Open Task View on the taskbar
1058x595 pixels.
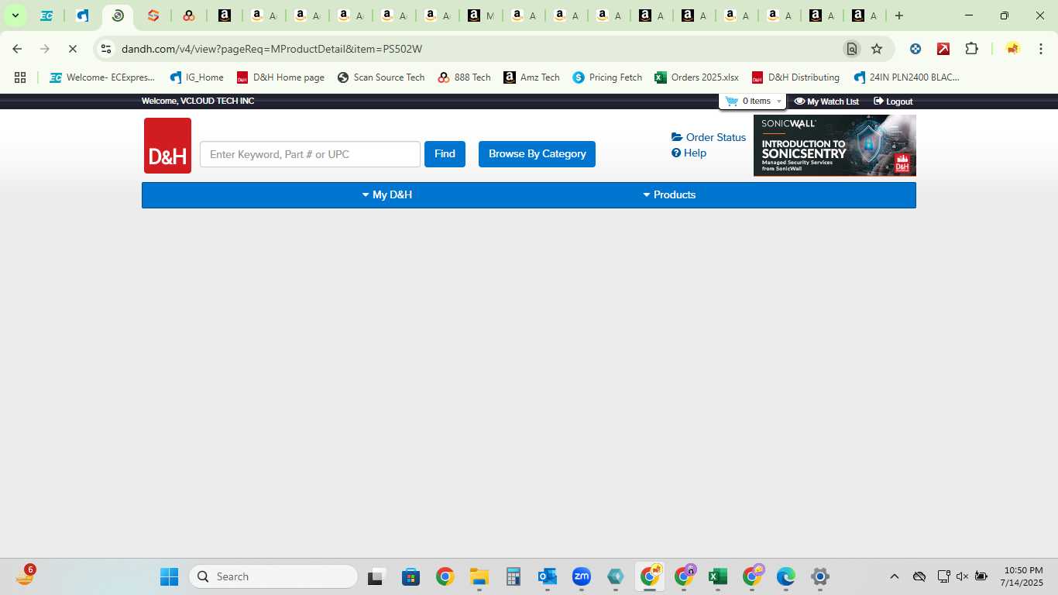376,576
